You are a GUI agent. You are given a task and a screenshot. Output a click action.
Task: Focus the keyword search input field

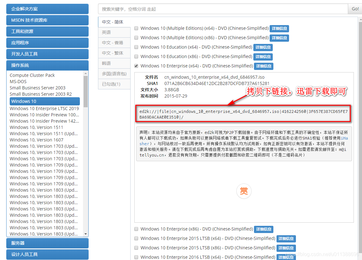223,9
